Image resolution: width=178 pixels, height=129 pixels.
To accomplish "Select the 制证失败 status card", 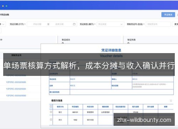I will tap(151, 40).
